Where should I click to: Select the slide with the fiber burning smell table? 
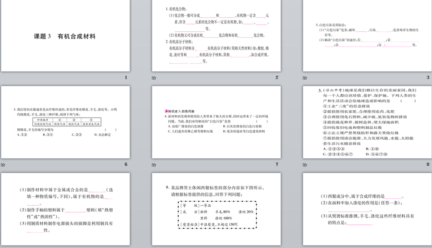pyautogui.click(x=65, y=122)
